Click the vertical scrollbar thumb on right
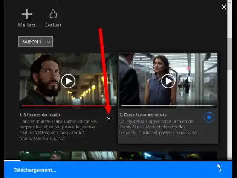Screen dimensions: 237x178 (230, 54)
